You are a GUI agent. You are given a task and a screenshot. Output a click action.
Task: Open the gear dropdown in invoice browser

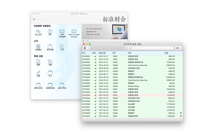tap(86, 48)
